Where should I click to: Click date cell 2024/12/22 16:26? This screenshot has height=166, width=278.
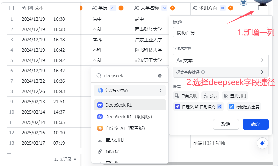tap(43, 81)
